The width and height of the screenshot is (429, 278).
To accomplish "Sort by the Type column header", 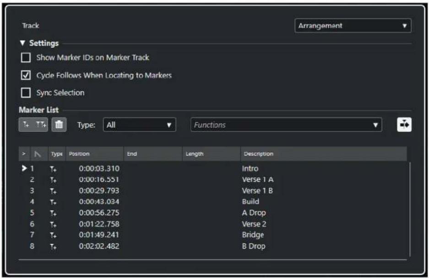I will [57, 154].
